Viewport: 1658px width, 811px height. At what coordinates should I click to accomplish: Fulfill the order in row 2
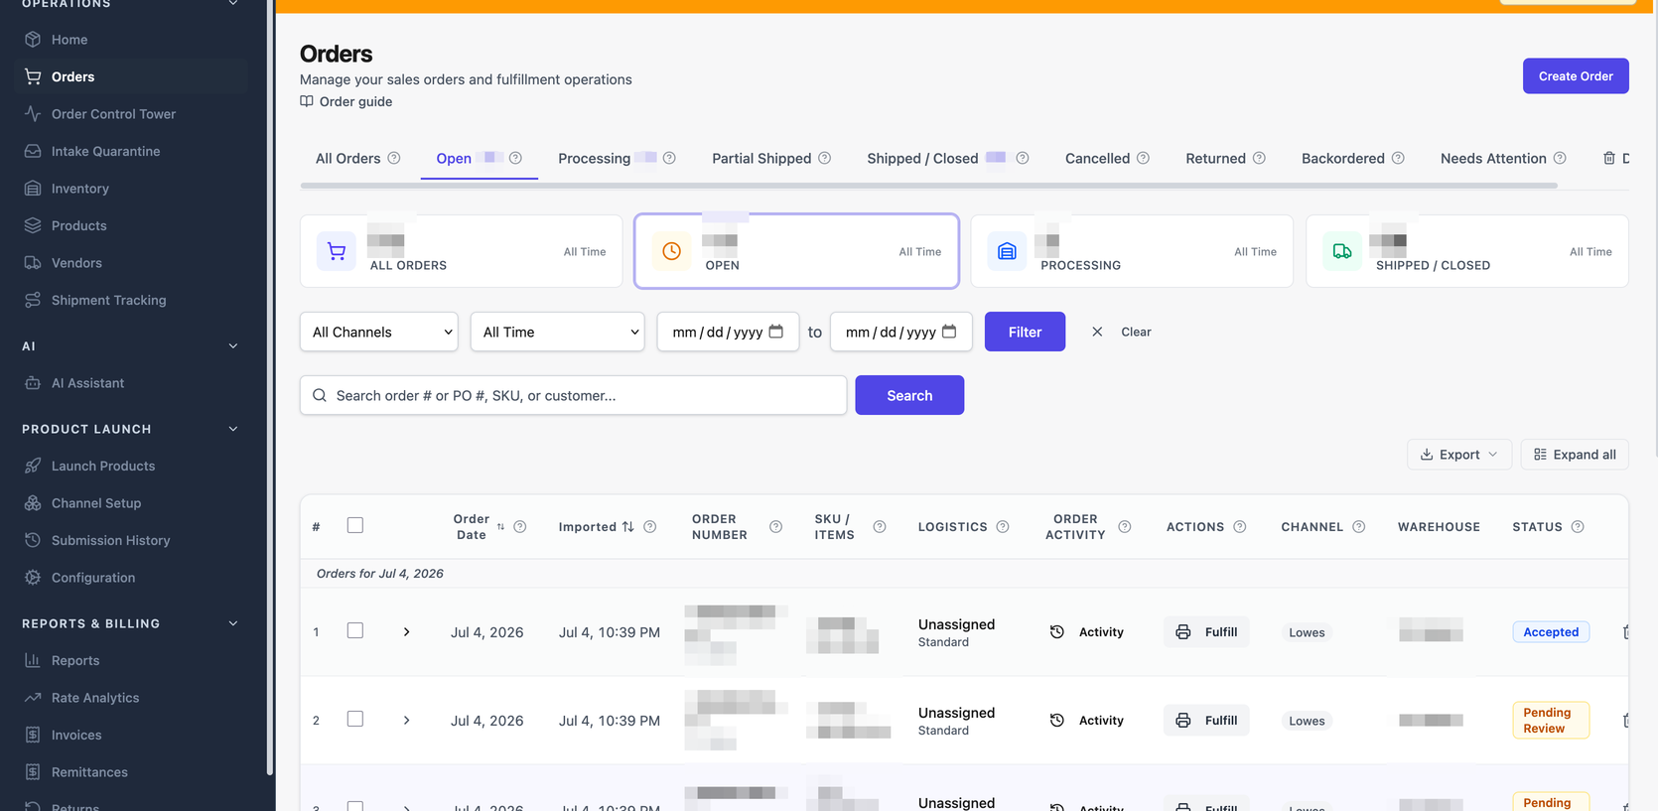(x=1206, y=721)
